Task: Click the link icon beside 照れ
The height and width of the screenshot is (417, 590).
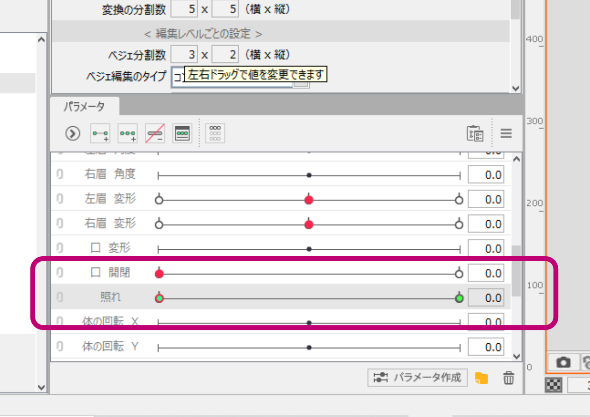Action: (59, 298)
